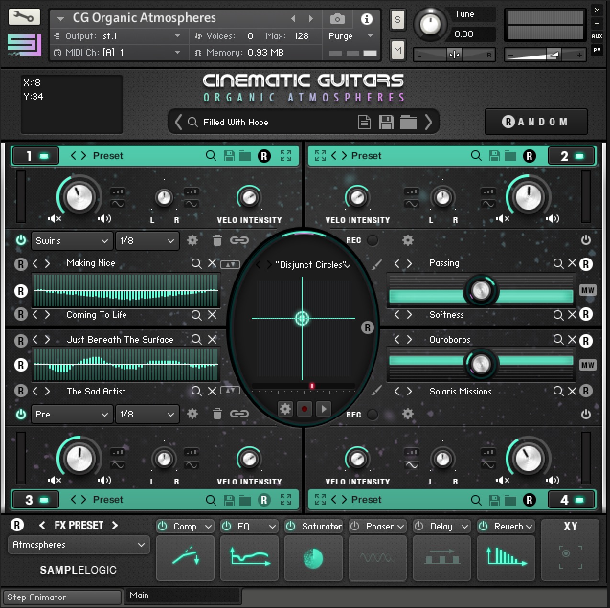Link the Swirls animator chain icon
Viewport: 610px width, 608px height.
(x=239, y=240)
